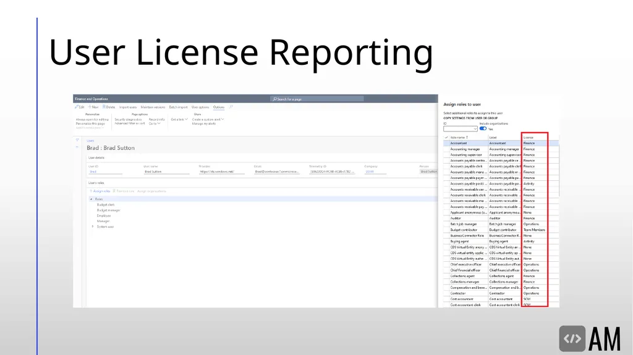Click the Team Members license cell
Viewport: 633px width, 355px height.
[534, 230]
